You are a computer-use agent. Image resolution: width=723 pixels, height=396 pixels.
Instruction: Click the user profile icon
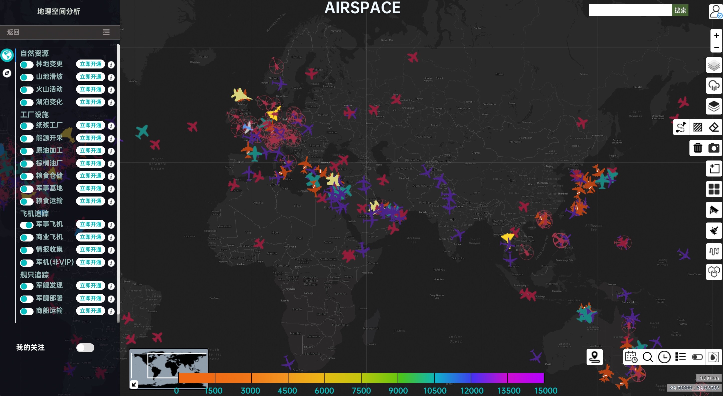[x=715, y=11]
